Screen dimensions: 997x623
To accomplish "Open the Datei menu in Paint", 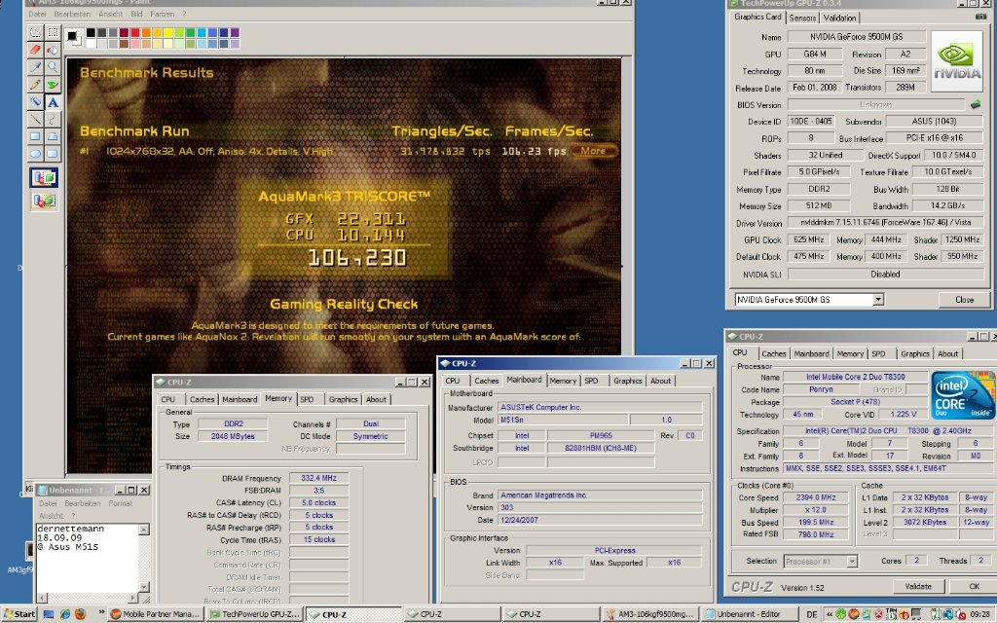I will coord(37,14).
